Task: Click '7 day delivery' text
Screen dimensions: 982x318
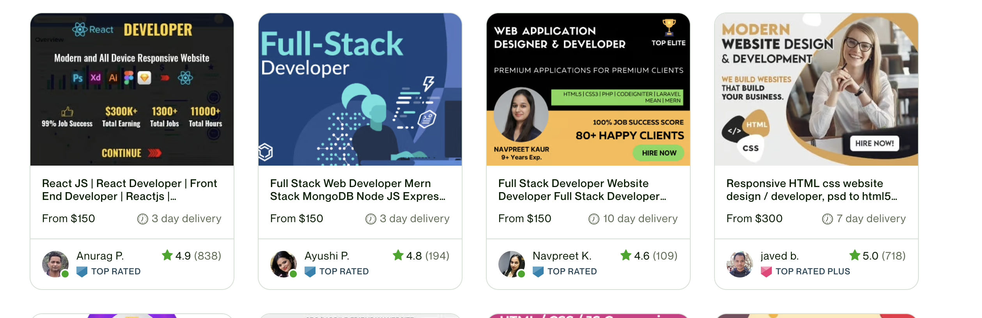Action: click(871, 219)
